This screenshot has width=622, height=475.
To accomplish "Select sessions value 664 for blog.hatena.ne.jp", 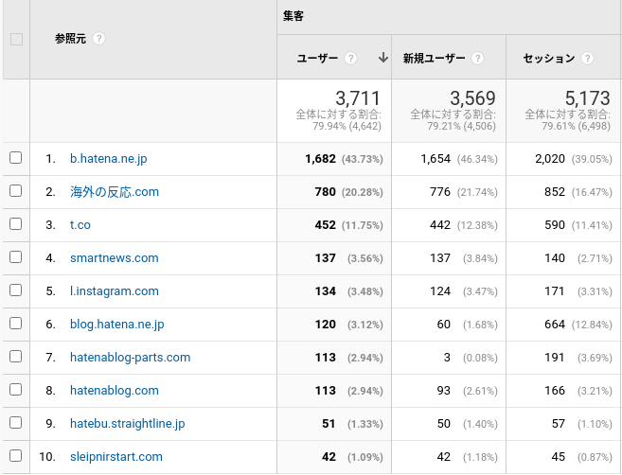I will pos(555,325).
